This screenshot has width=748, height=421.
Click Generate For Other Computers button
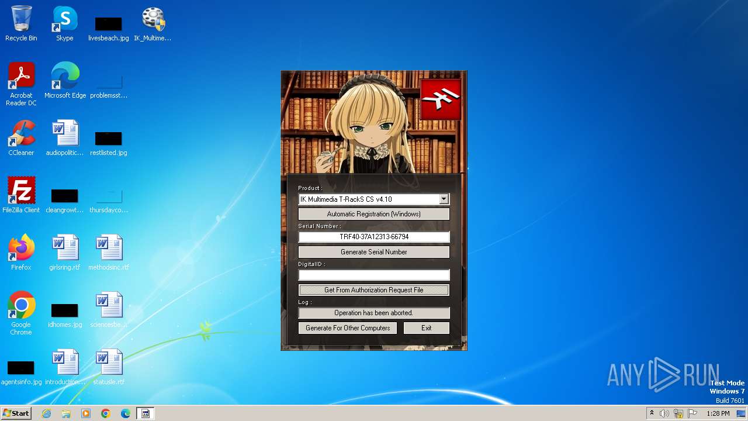348,328
